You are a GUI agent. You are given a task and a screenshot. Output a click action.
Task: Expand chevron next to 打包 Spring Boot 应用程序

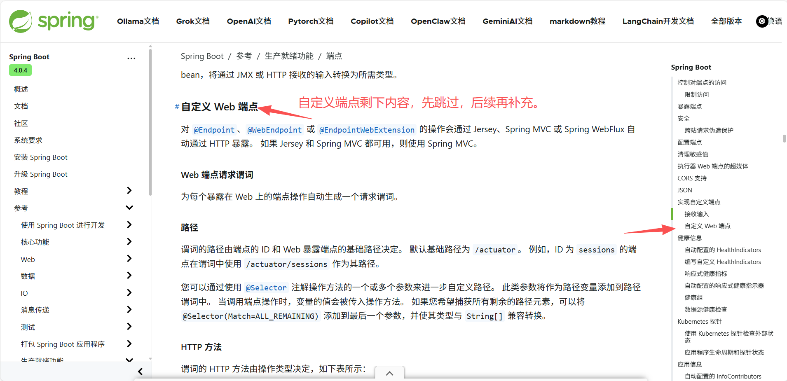129,344
